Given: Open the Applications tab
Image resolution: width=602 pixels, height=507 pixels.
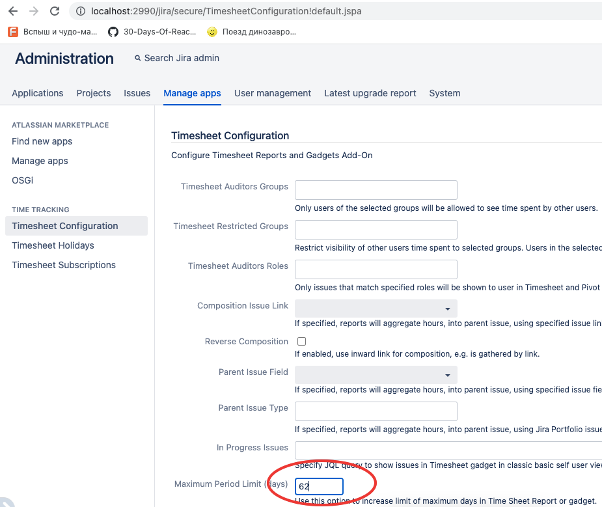Looking at the screenshot, I should [x=38, y=93].
